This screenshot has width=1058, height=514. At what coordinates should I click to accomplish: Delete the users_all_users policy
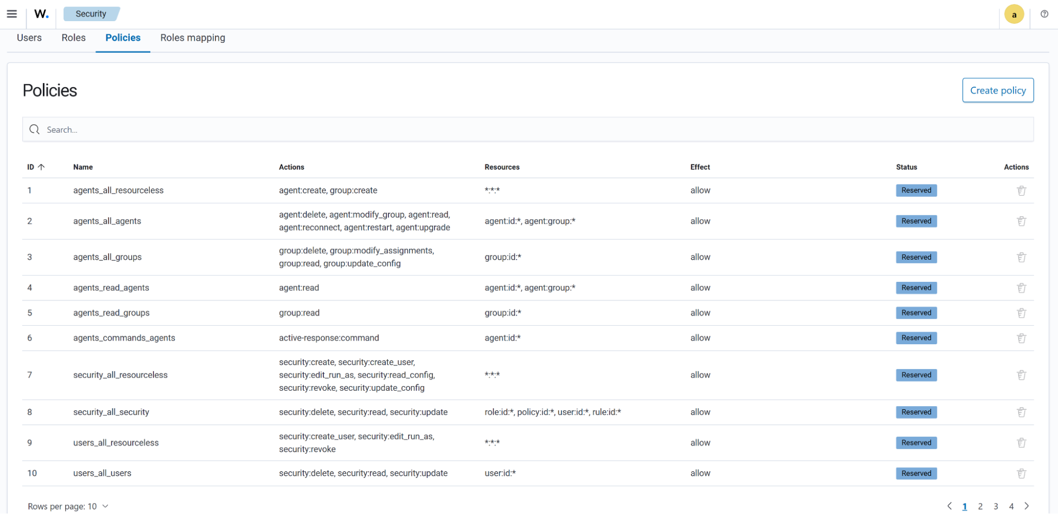tap(1021, 473)
